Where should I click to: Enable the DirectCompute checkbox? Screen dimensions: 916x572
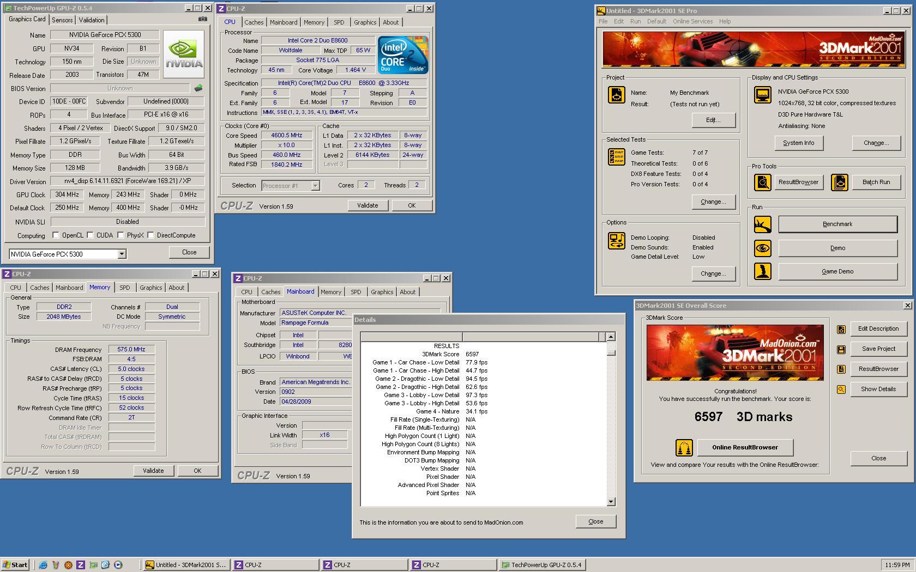[151, 235]
